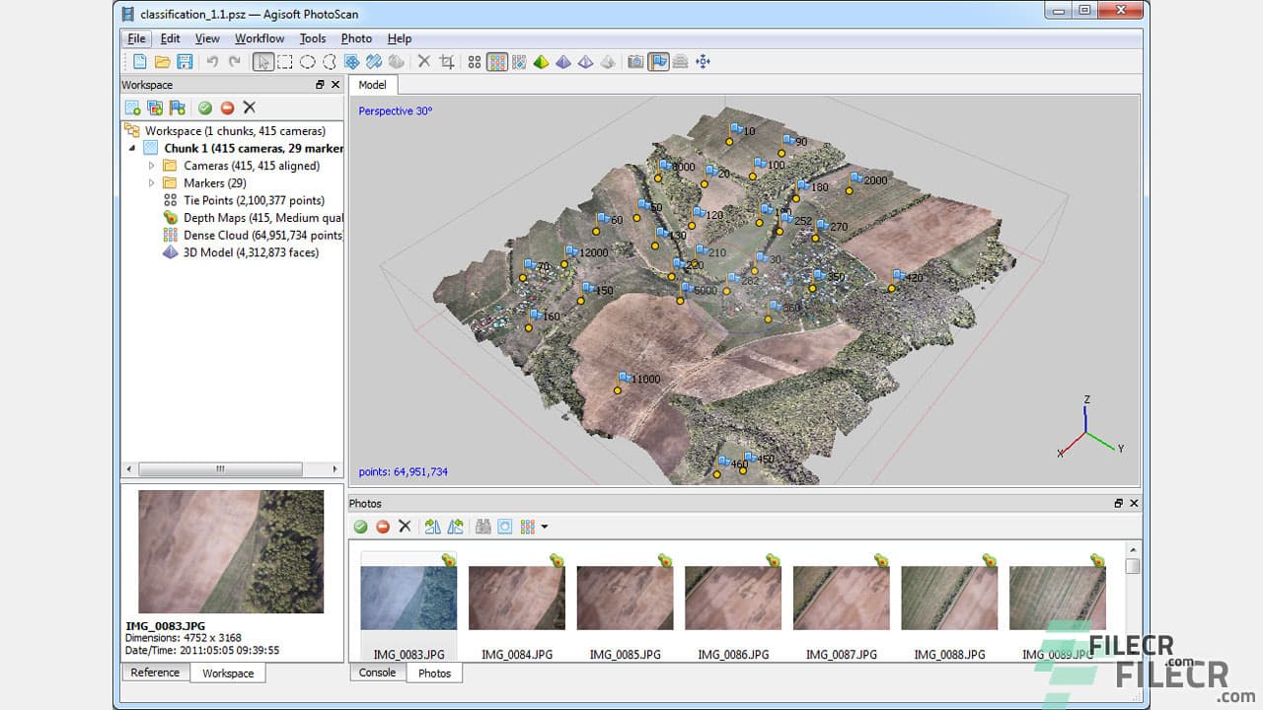Save the current project
This screenshot has width=1263, height=710.
coord(185,61)
